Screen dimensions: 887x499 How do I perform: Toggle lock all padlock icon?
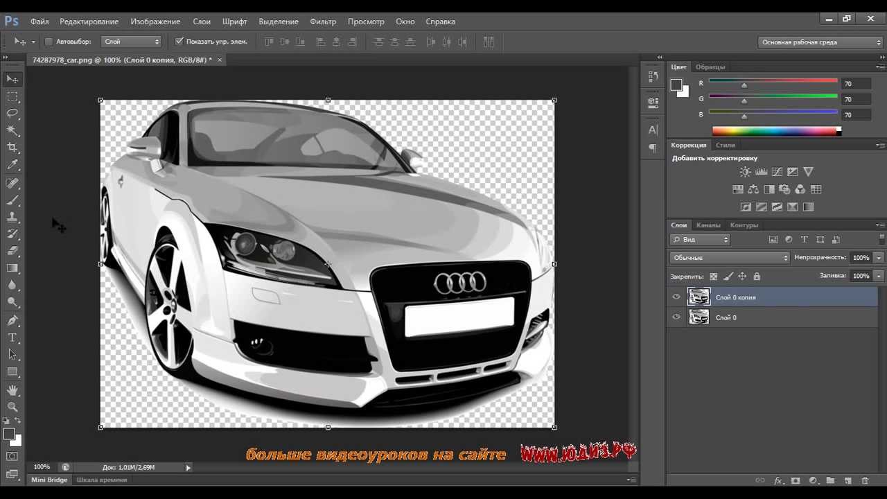pyautogui.click(x=757, y=276)
